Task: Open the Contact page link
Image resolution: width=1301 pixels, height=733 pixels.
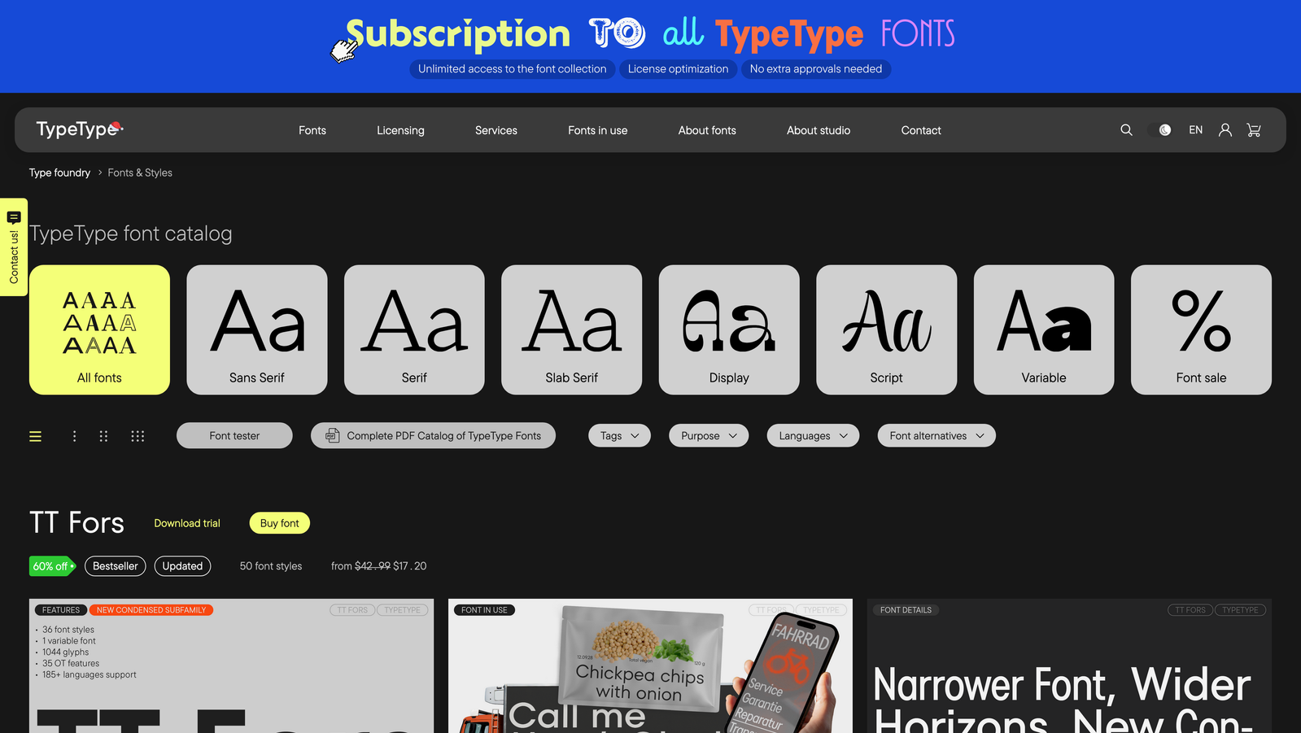Action: (x=921, y=130)
